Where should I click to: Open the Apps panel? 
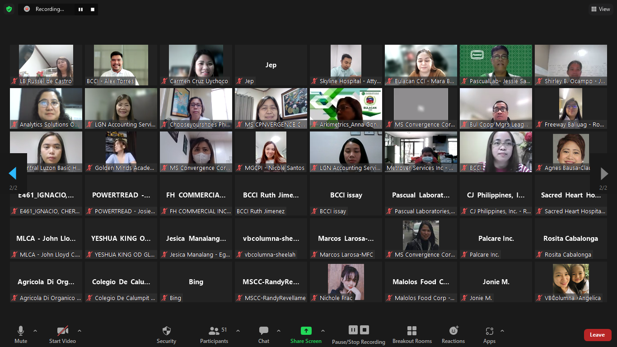(489, 335)
